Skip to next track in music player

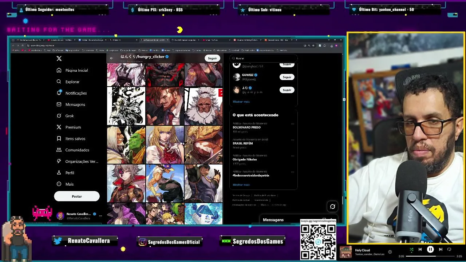(x=441, y=250)
